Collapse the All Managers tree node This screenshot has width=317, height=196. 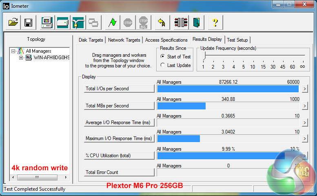[x=13, y=51]
